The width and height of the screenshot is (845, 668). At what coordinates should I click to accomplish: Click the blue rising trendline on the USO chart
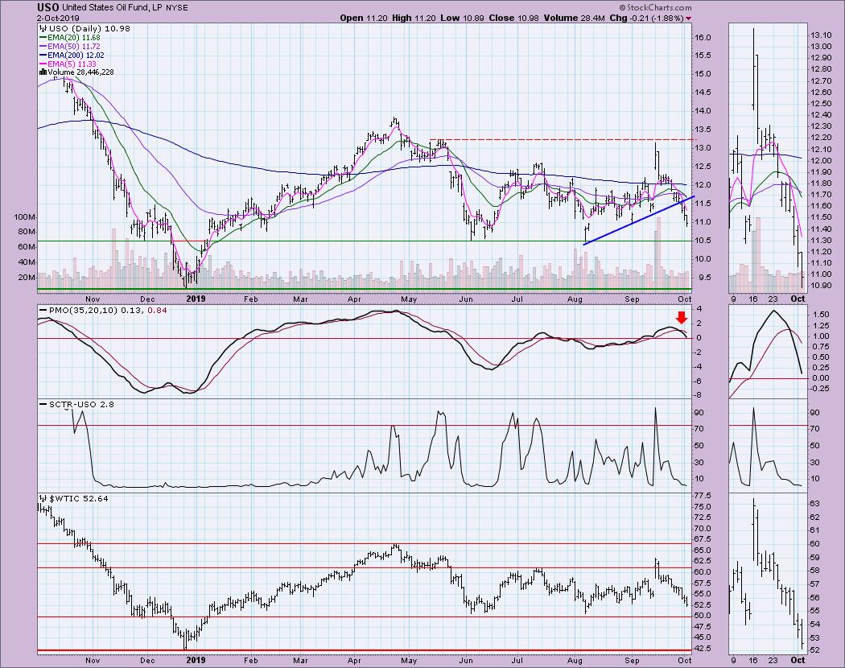[x=640, y=220]
